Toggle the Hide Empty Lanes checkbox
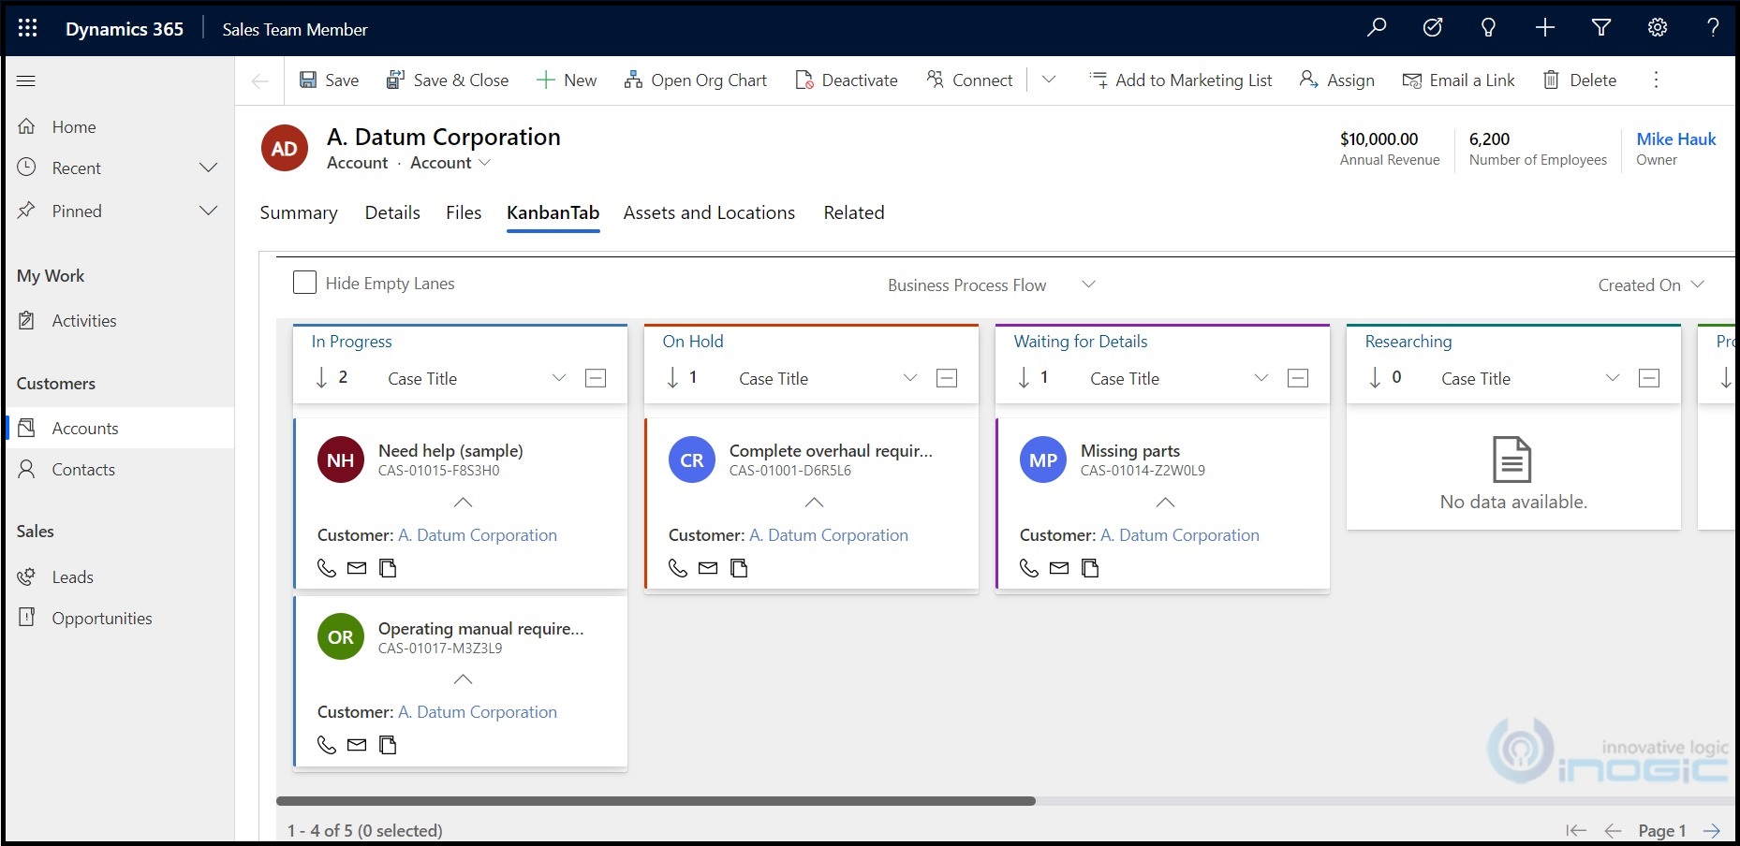This screenshot has width=1740, height=846. tap(304, 283)
